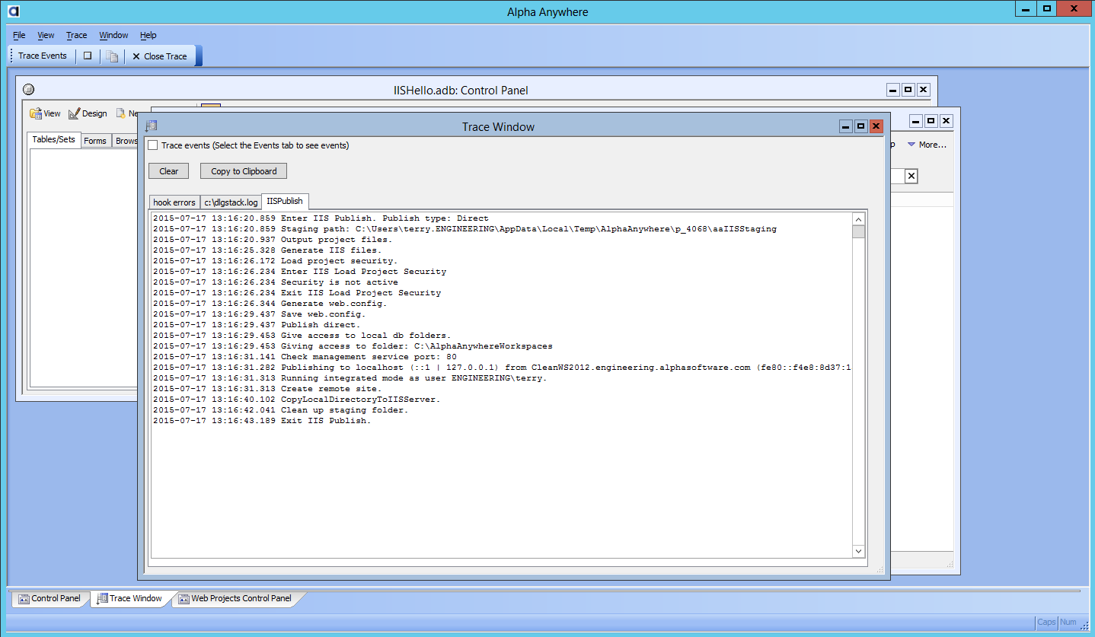The image size is (1095, 637).
Task: Click the log line 'Clean up staging folder.'
Action: point(281,410)
